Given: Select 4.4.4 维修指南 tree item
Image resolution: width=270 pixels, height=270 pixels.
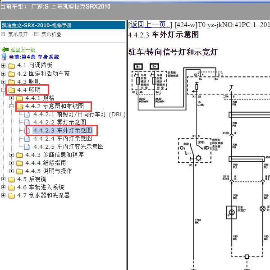Looking at the screenshot, I should click(46, 163).
